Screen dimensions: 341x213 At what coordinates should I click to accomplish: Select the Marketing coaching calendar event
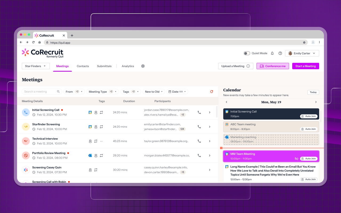pos(271,140)
